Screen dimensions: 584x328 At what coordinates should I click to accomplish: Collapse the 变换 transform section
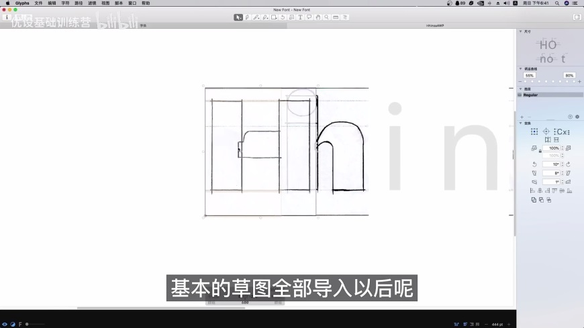click(521, 123)
